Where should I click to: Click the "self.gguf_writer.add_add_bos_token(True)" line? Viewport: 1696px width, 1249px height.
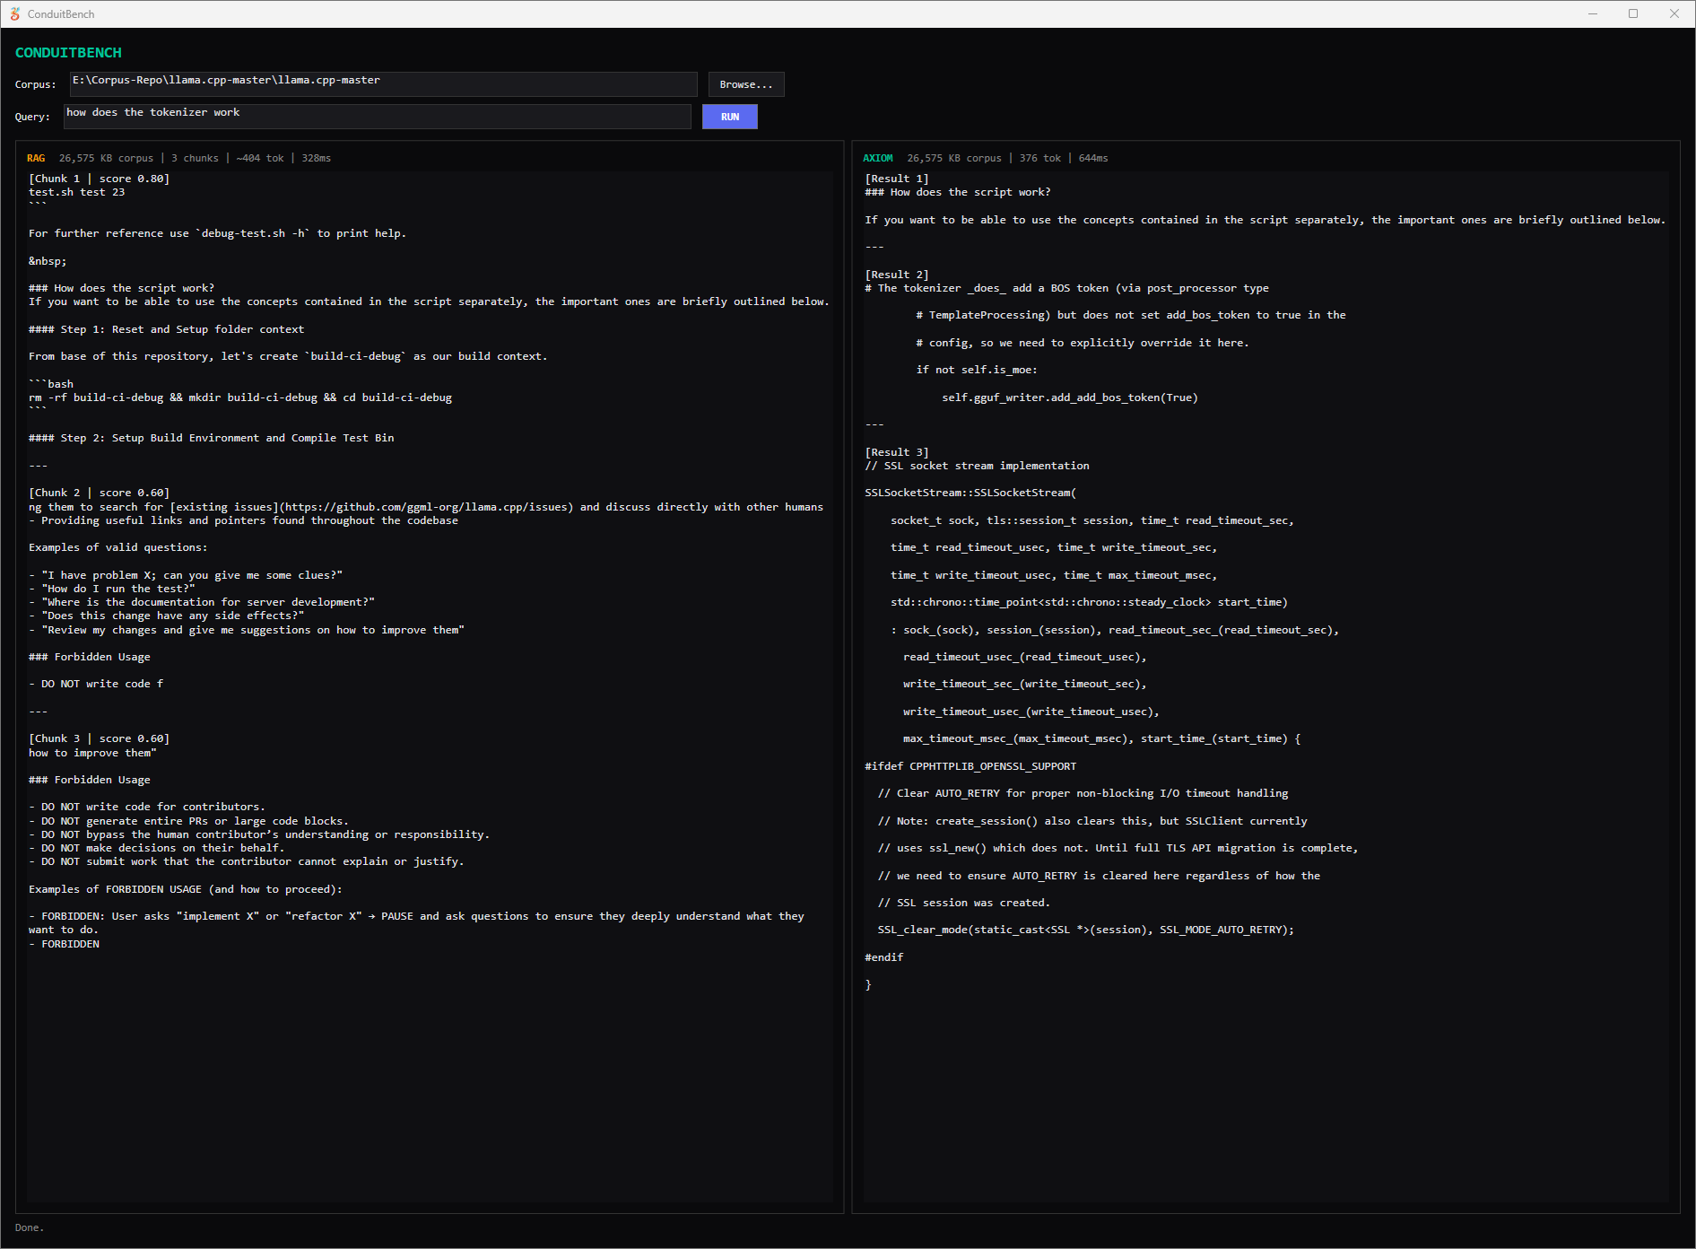pyautogui.click(x=1070, y=397)
